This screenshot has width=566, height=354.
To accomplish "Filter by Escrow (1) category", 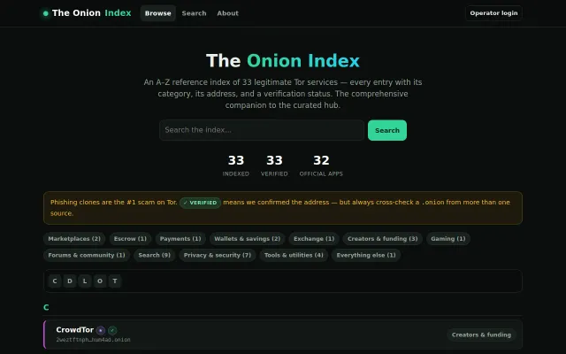I will (x=130, y=239).
